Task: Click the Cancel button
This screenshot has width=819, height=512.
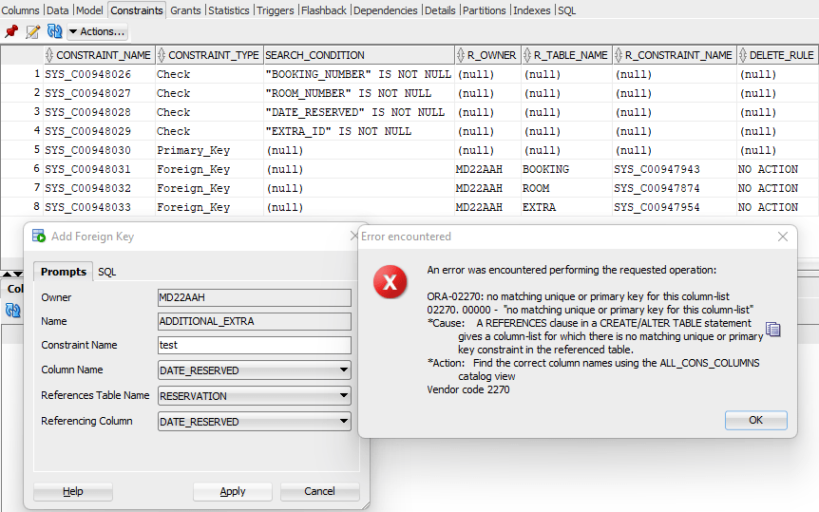Action: pos(319,491)
